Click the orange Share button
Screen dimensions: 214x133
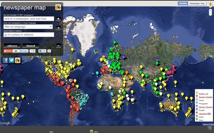click(8, 51)
